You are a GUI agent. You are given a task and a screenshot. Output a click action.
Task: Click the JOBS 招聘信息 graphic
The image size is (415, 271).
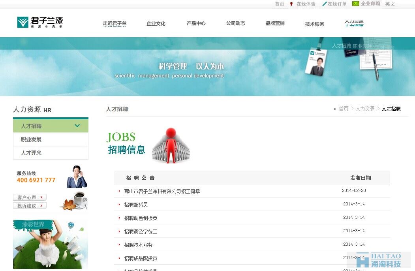pyautogui.click(x=148, y=145)
